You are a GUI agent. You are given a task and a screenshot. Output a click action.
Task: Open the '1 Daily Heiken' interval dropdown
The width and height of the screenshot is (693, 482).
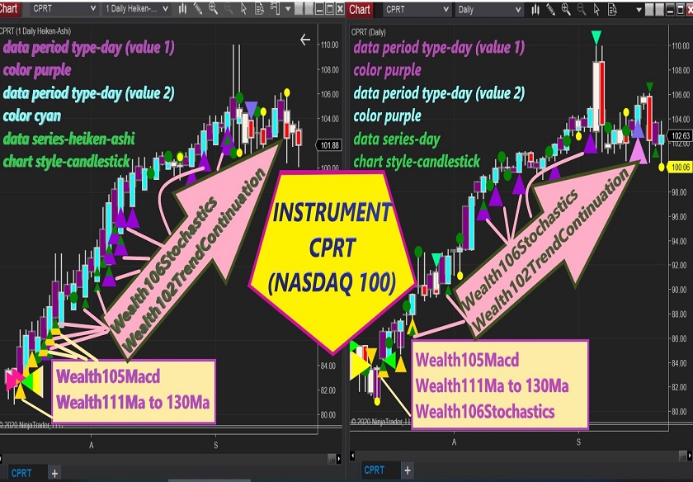pyautogui.click(x=136, y=9)
